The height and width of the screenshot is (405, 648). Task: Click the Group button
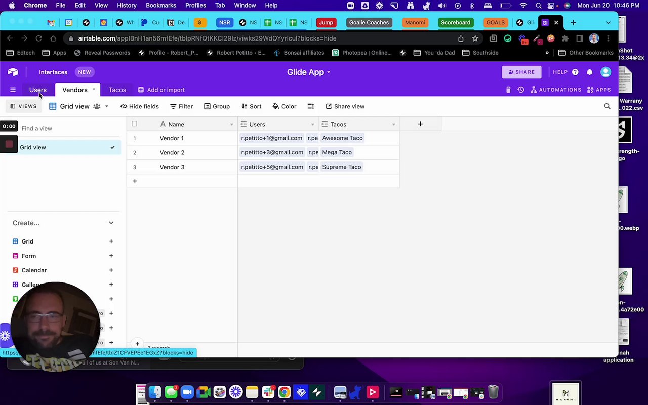point(217,106)
